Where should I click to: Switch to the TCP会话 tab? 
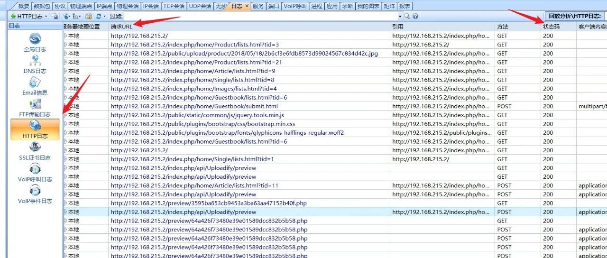tap(174, 6)
